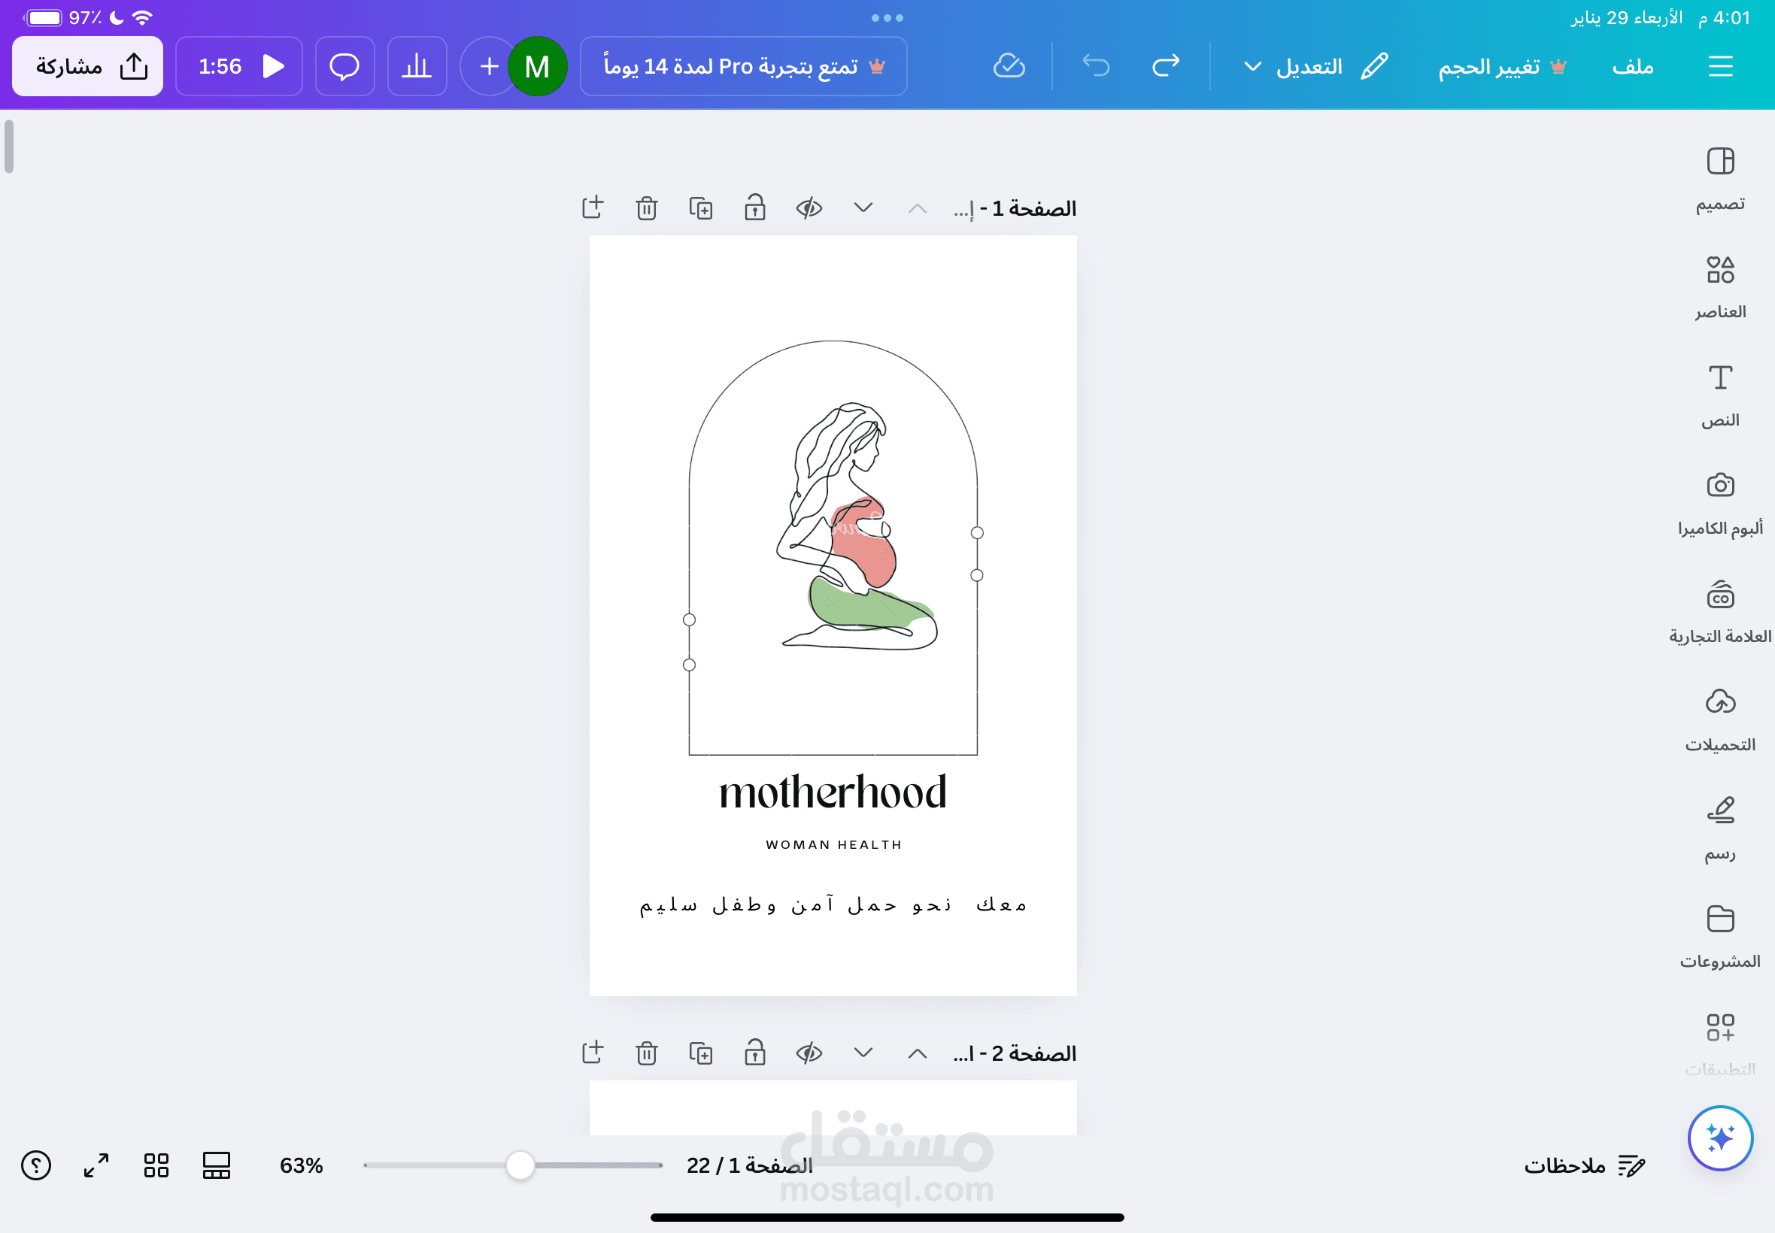Image resolution: width=1775 pixels, height=1233 pixels.
Task: Click the Share (مشاركة) button
Action: [x=87, y=65]
